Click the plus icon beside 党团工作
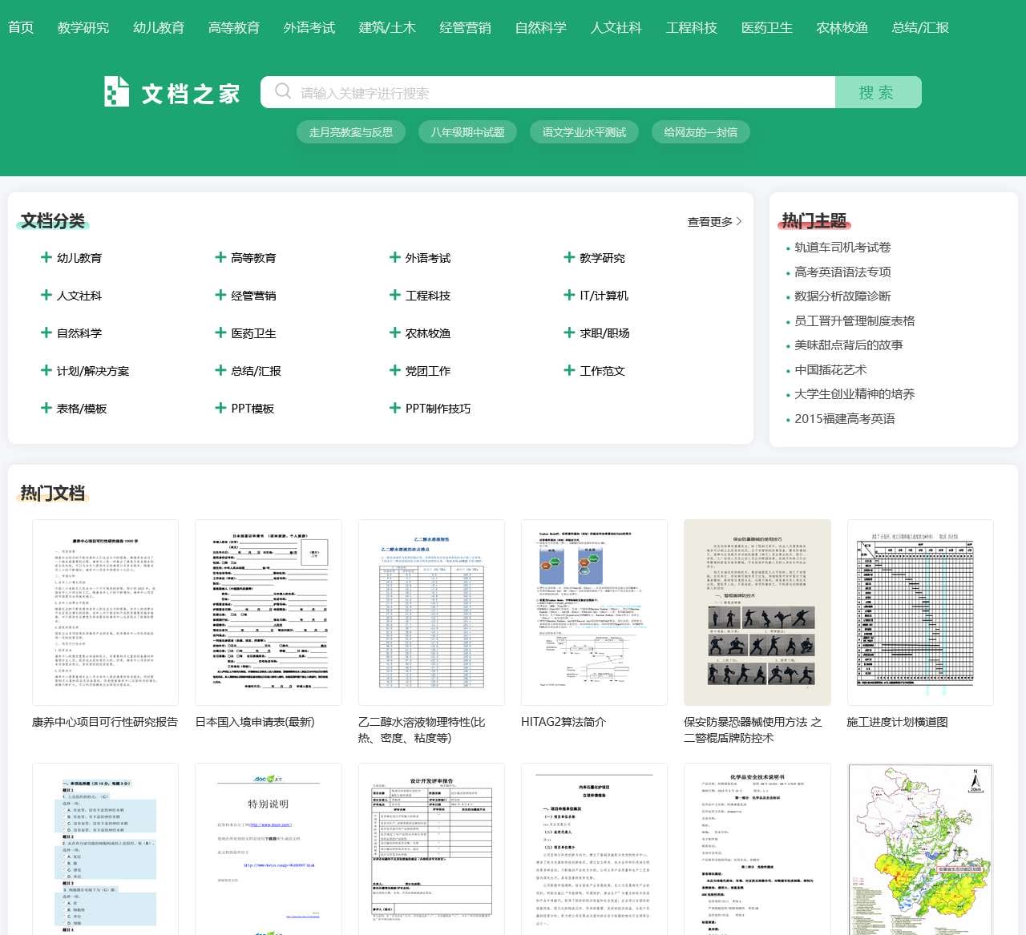 point(394,370)
